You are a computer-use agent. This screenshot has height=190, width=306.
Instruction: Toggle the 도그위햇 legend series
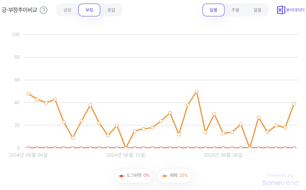pyautogui.click(x=134, y=176)
